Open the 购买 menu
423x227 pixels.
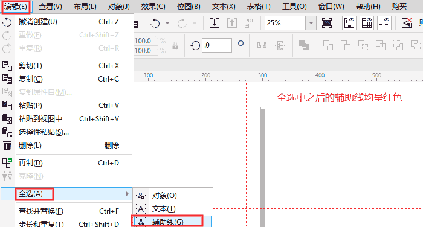click(399, 7)
